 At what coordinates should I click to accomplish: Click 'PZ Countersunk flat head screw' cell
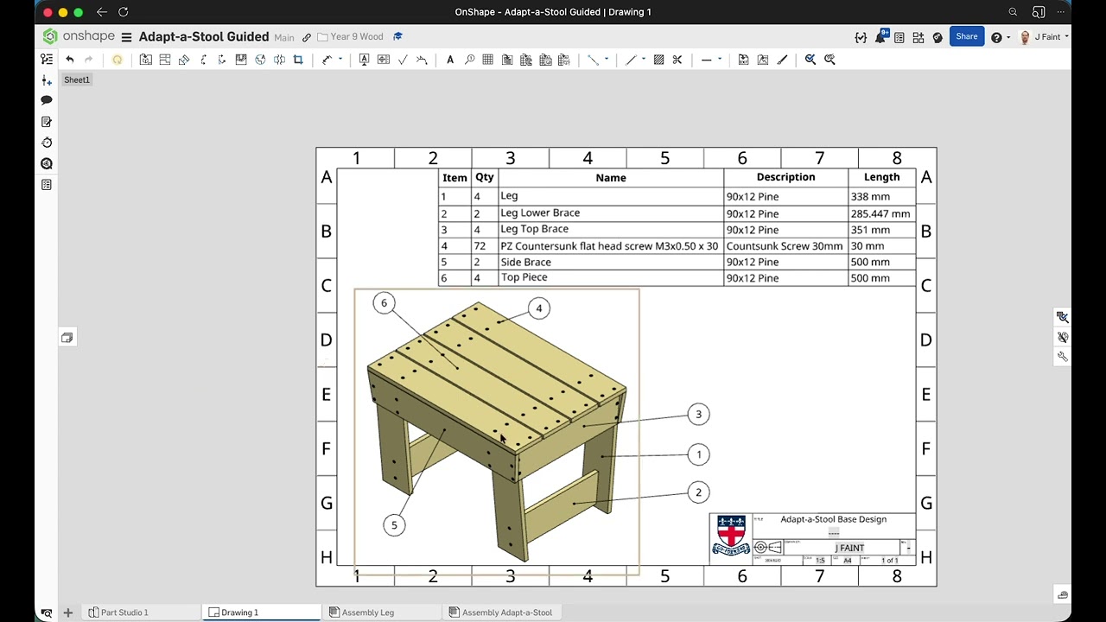(610, 246)
